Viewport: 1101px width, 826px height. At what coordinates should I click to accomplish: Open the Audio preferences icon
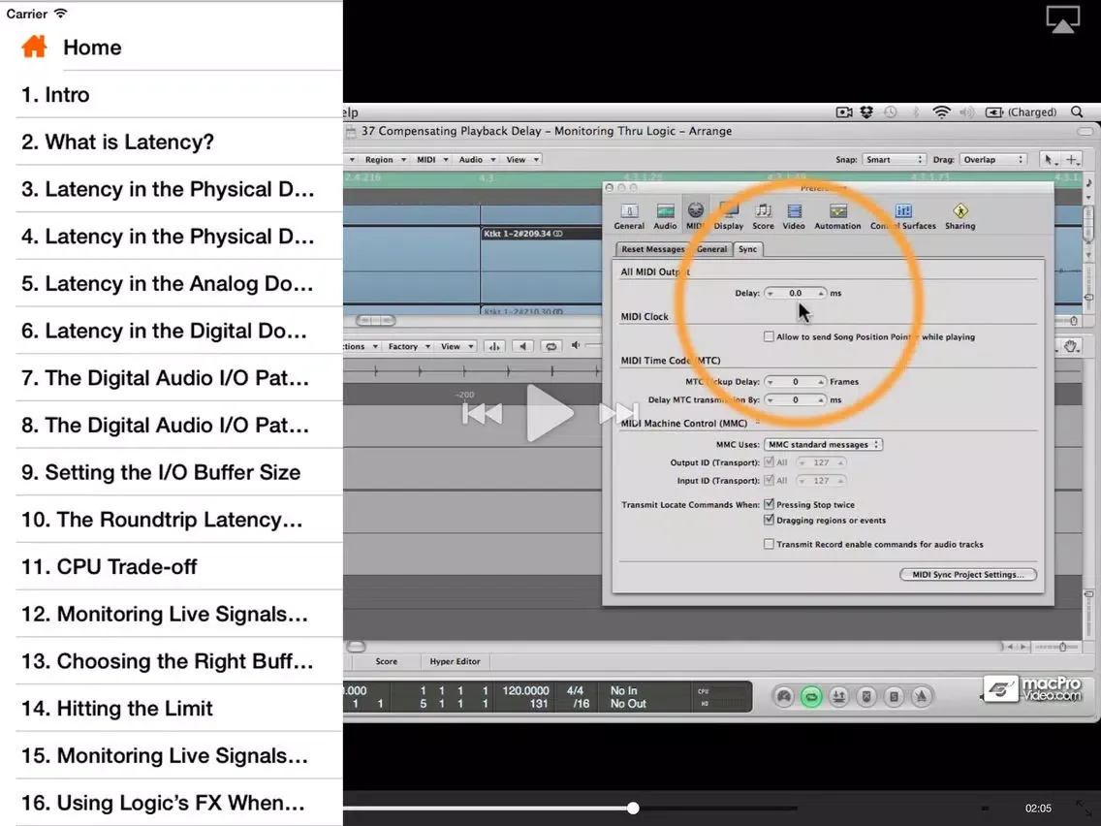[665, 216]
